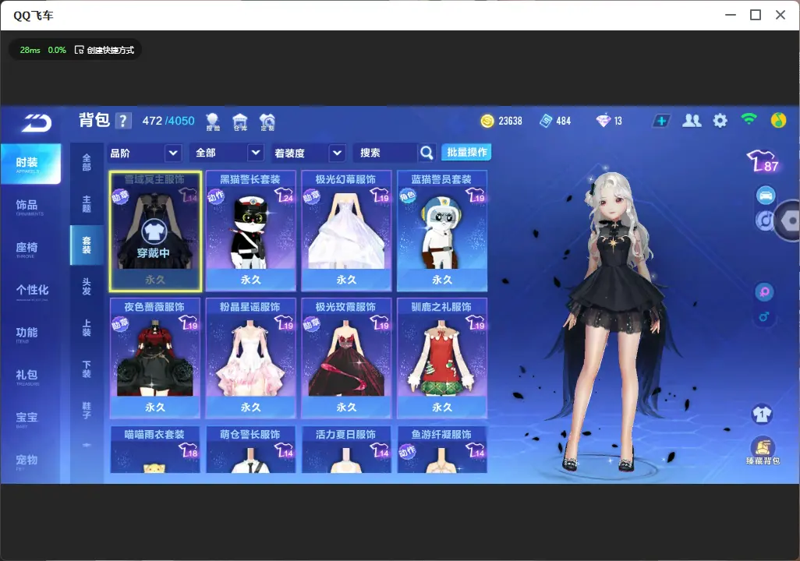The image size is (800, 561).
Task: Select the 座椅 throne tab
Action: click(x=27, y=249)
